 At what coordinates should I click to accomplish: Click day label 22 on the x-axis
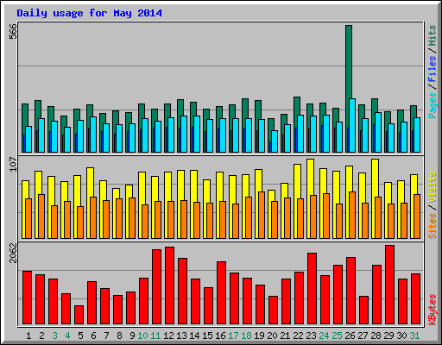[298, 336]
